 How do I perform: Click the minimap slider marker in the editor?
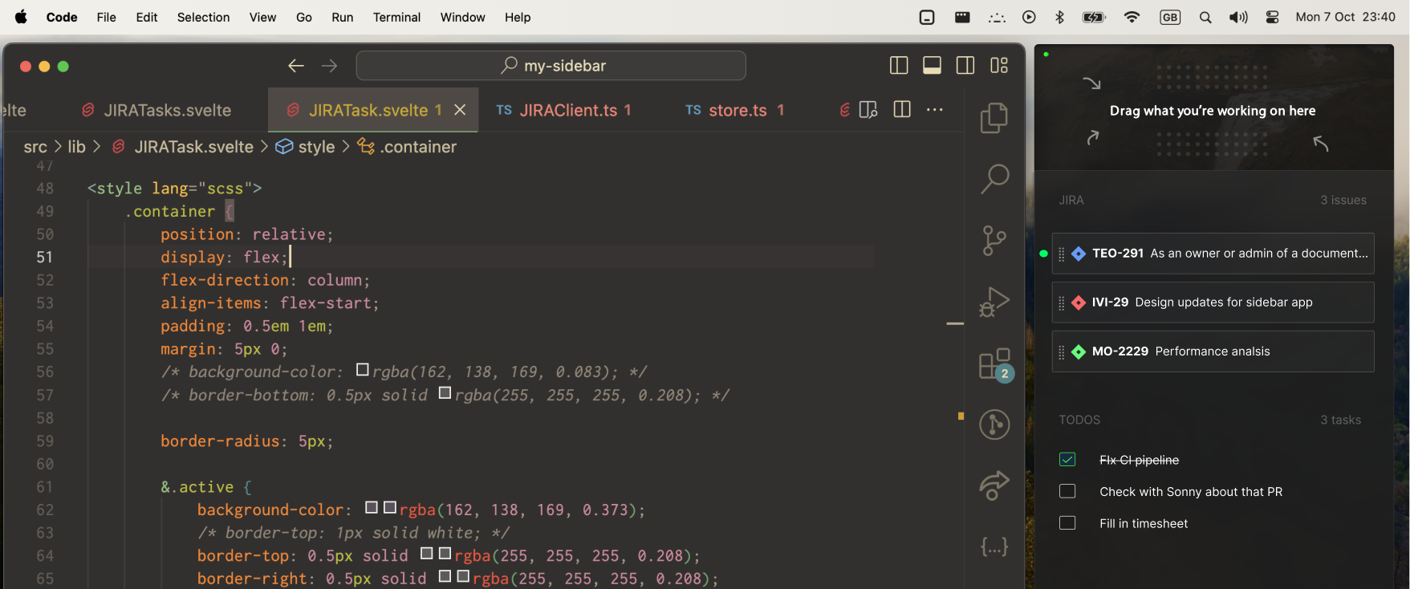point(955,323)
